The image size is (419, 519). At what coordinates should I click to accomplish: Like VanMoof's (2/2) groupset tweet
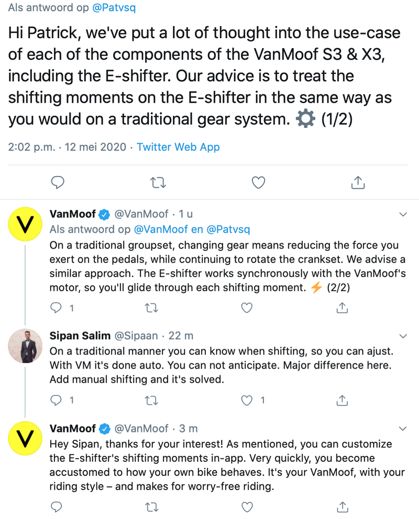point(247,308)
